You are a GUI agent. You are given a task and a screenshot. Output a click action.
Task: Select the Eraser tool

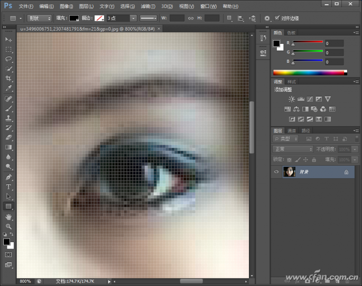tap(8, 138)
